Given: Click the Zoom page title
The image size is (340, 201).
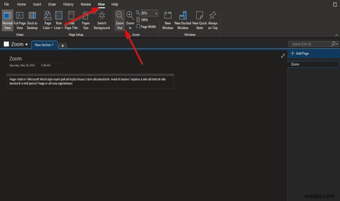Looking at the screenshot, I should point(16,59).
